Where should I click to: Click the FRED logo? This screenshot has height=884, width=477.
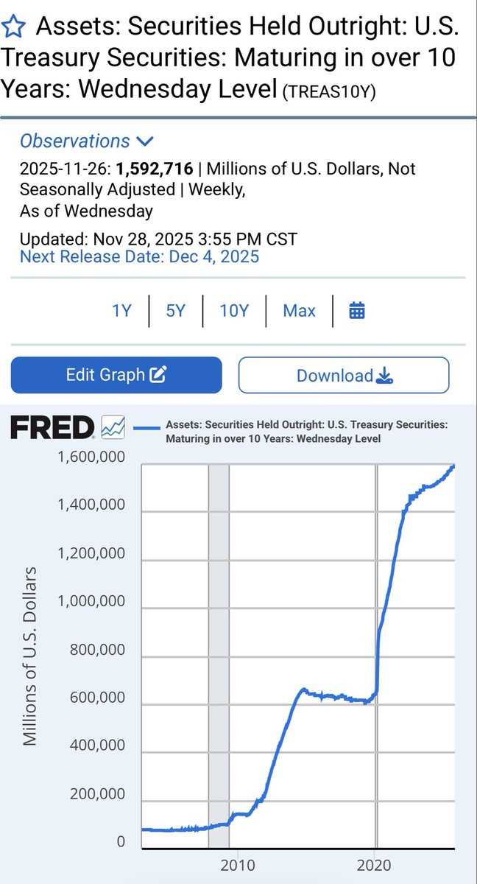52,428
